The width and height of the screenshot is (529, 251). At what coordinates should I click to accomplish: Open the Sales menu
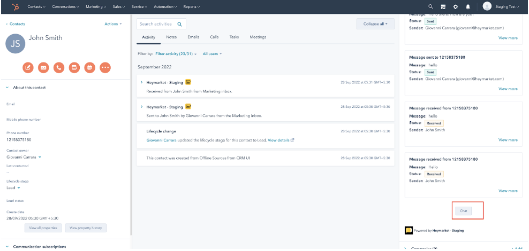(119, 7)
